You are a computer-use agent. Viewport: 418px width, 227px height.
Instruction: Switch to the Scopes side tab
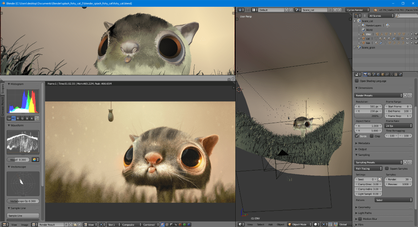coord(3,89)
